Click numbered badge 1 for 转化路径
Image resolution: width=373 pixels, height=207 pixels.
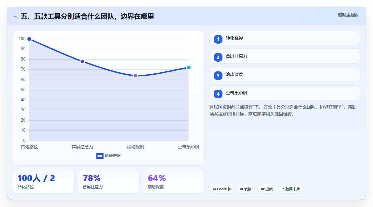(x=218, y=39)
